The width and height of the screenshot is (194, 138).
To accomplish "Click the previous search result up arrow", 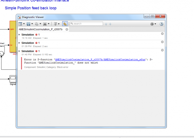I will click(106, 24).
